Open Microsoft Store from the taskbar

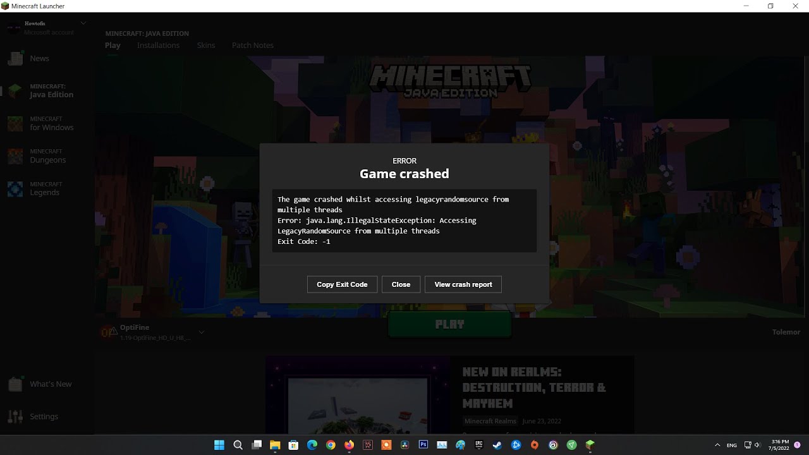tap(293, 445)
